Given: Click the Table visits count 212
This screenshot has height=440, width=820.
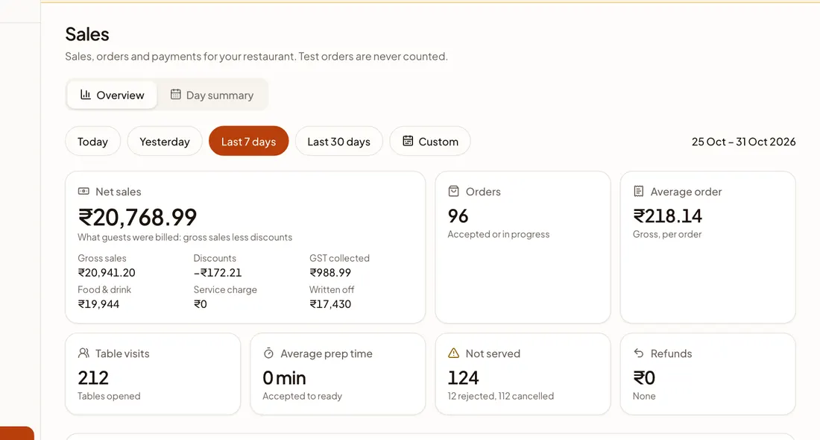Looking at the screenshot, I should pyautogui.click(x=93, y=378).
